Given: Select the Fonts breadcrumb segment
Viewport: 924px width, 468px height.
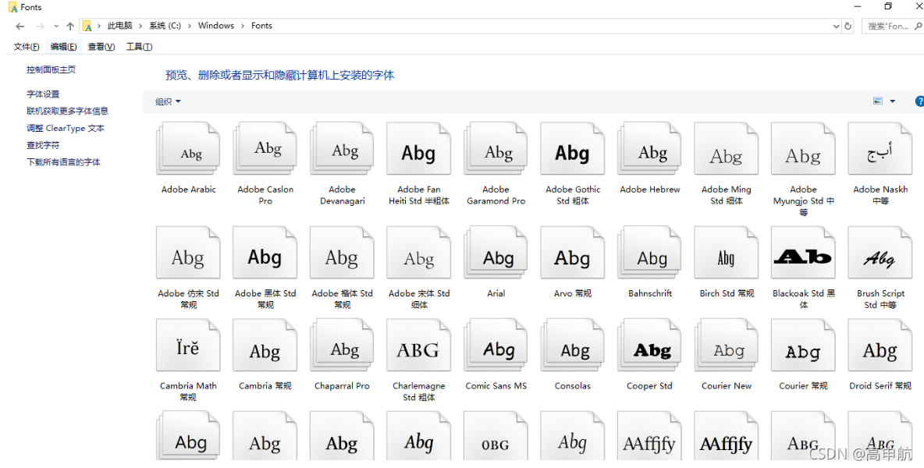Looking at the screenshot, I should (261, 26).
